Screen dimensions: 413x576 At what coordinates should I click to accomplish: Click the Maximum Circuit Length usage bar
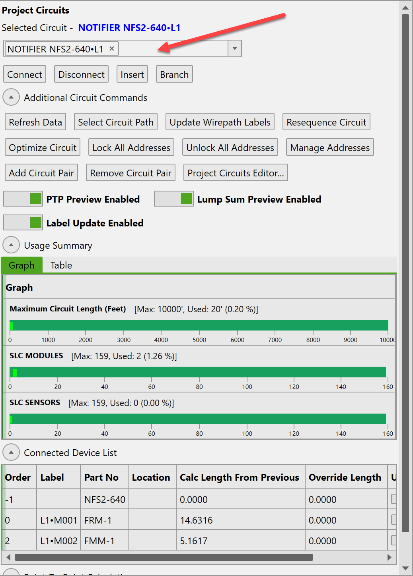199,325
